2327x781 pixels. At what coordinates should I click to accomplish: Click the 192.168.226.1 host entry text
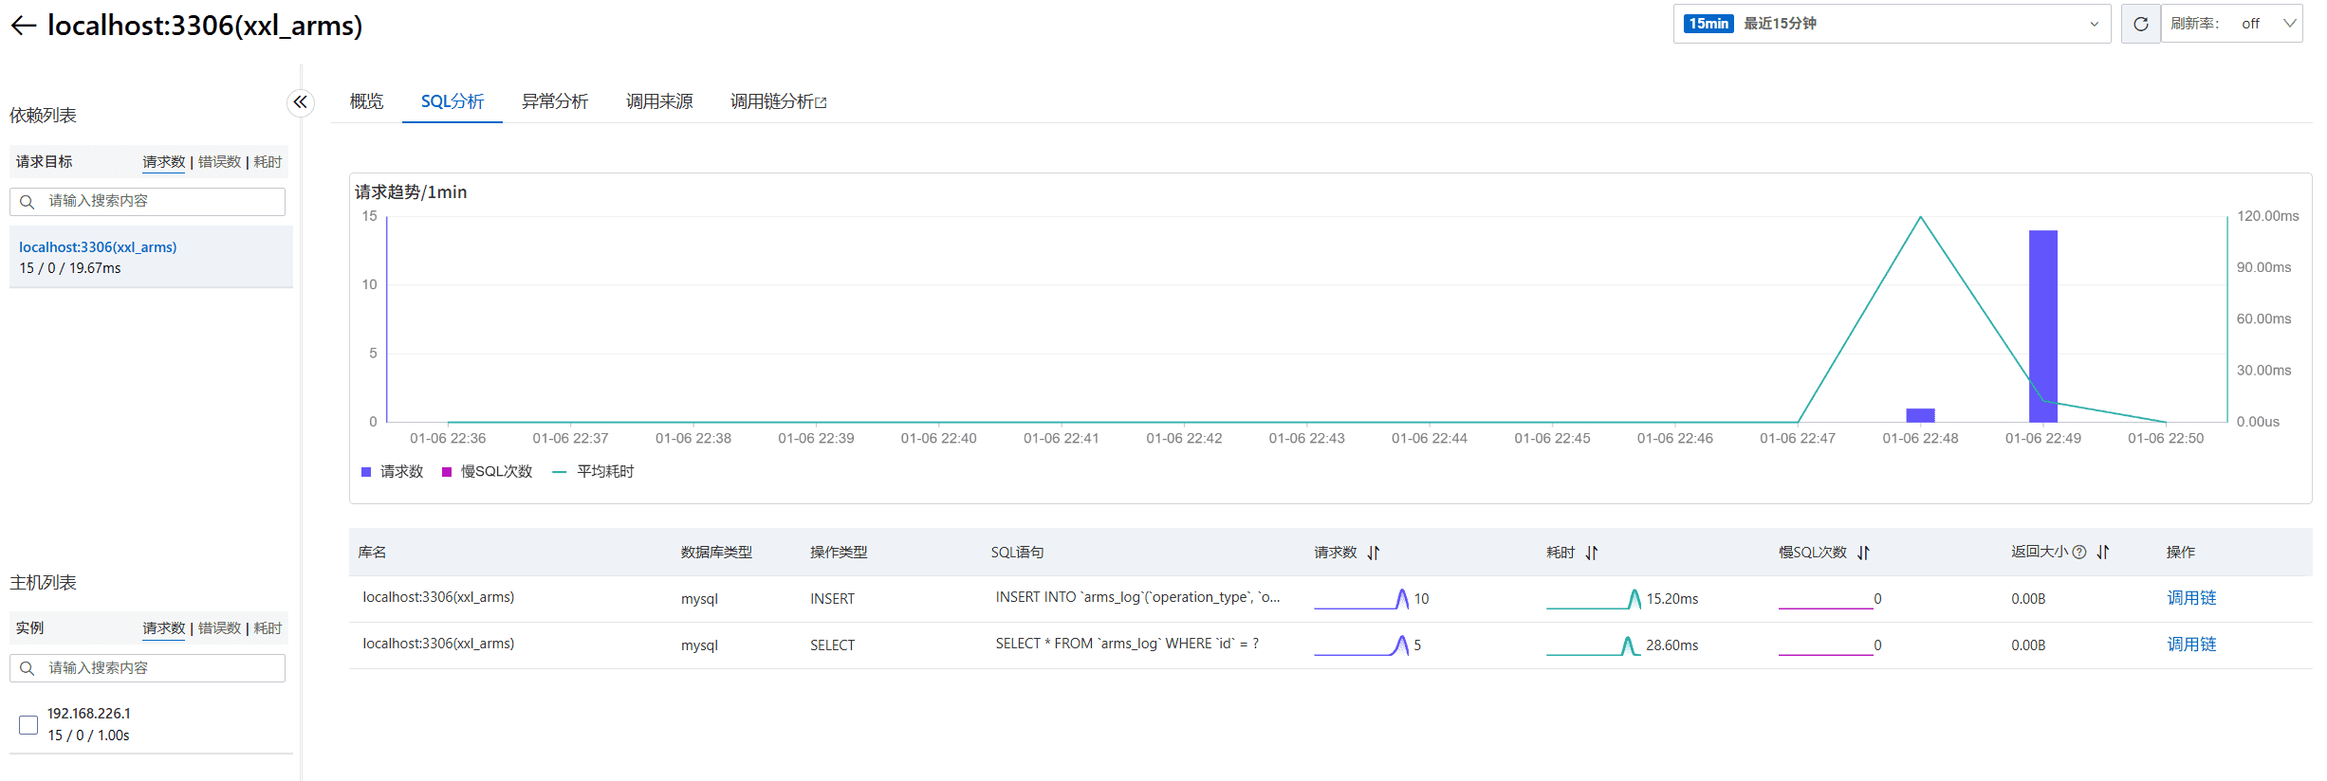89,714
